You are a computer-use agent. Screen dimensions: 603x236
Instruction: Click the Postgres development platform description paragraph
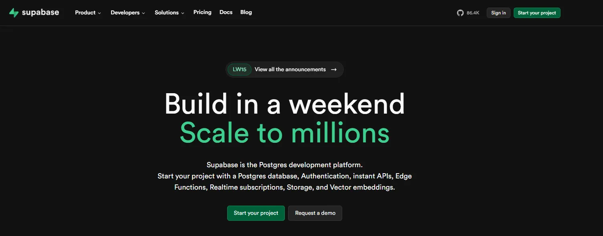pos(284,176)
